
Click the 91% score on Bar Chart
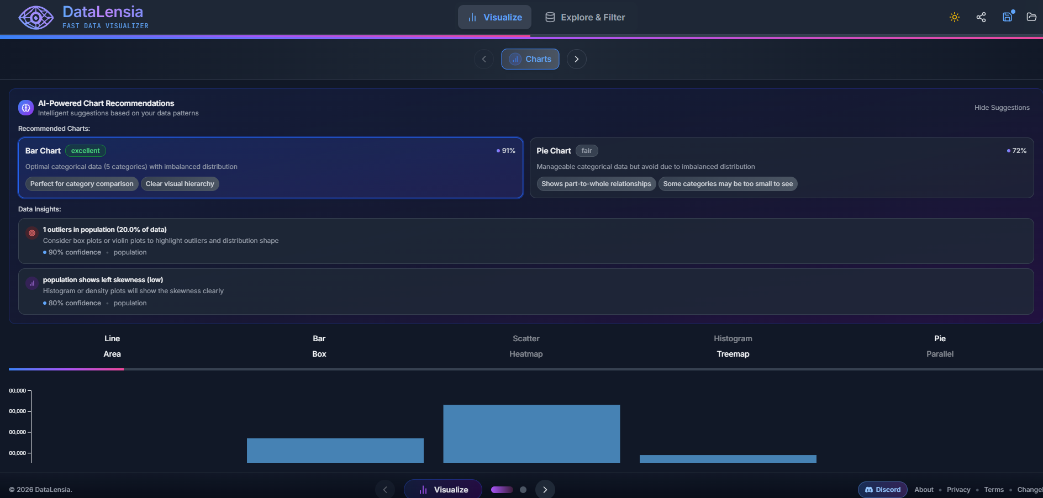pyautogui.click(x=506, y=151)
